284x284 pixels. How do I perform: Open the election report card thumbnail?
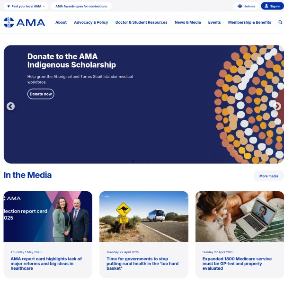(x=48, y=216)
